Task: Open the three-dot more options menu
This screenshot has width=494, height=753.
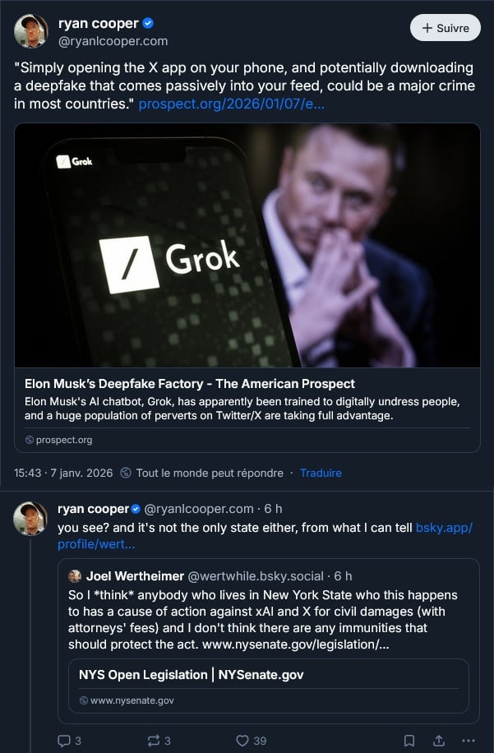Action: (x=469, y=741)
